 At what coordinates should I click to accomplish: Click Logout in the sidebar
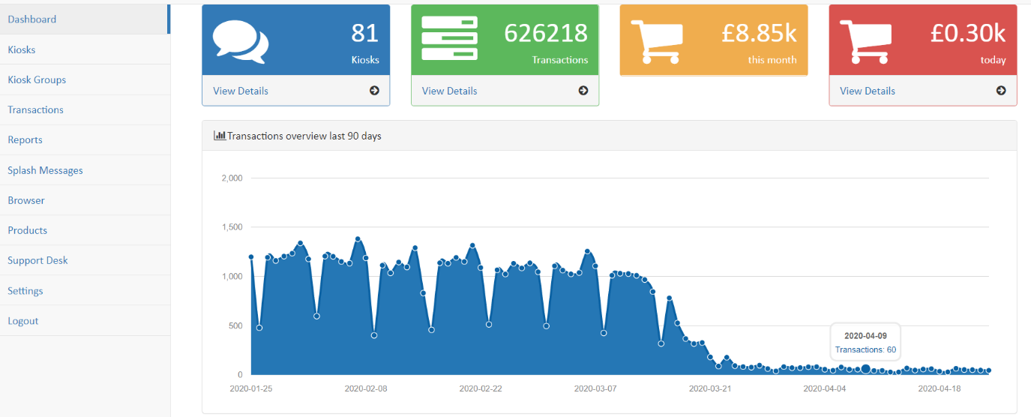(x=85, y=321)
